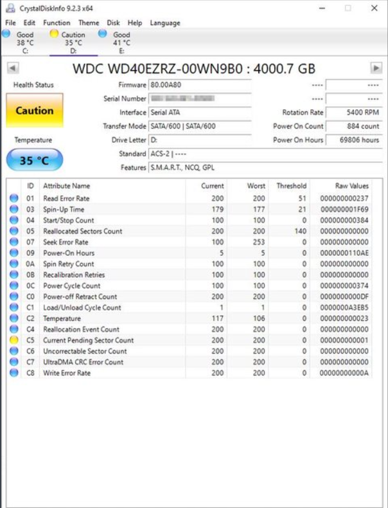Screen dimensions: 388x508
Task: Click the blue orb beside Write Error Rate
Action: [14, 372]
